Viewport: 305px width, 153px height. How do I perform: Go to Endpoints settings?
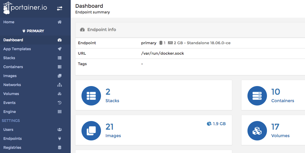13,139
